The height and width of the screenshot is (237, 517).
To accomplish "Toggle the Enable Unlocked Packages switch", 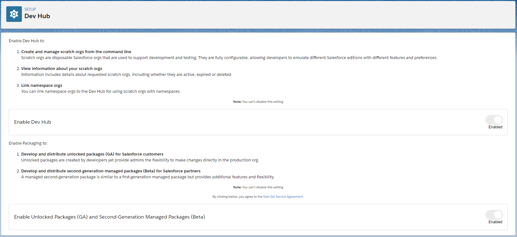I will (x=494, y=215).
